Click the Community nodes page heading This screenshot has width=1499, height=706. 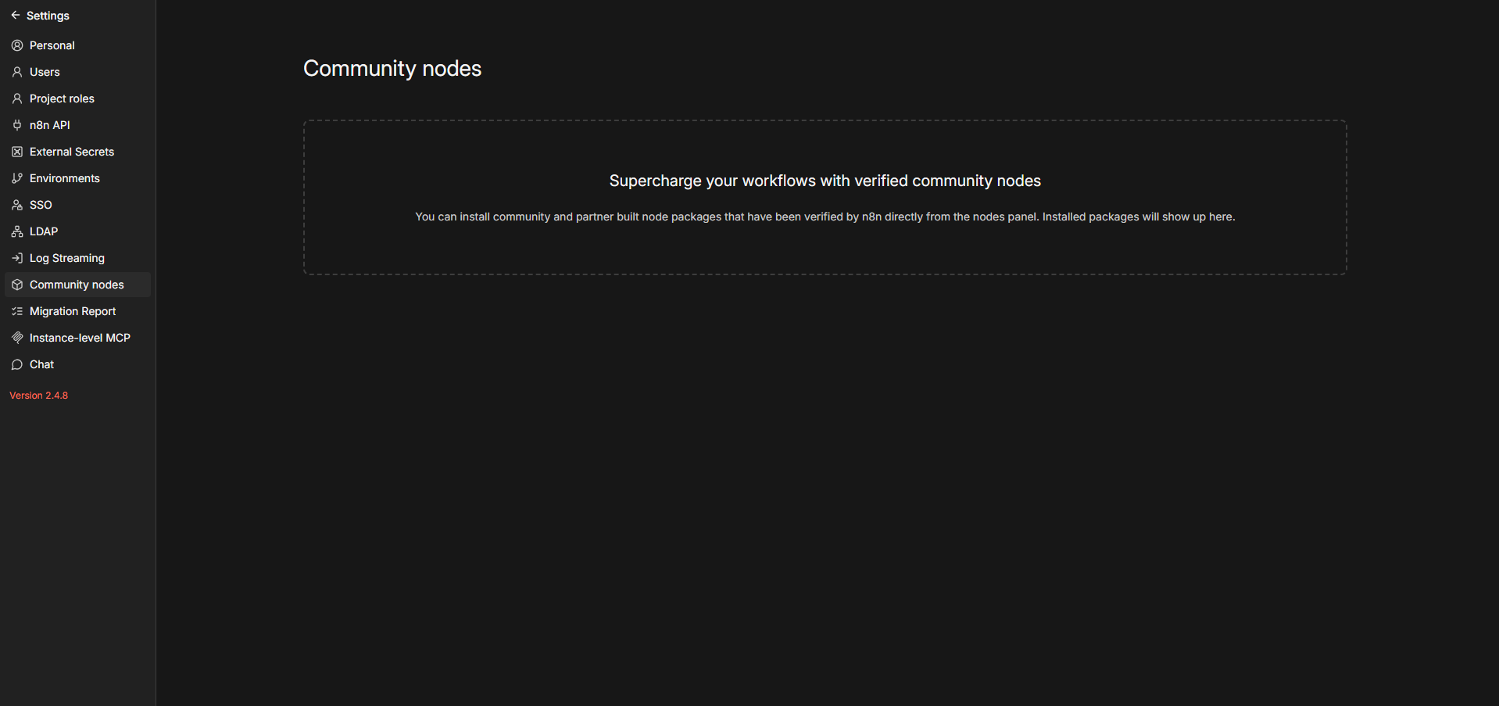(392, 69)
